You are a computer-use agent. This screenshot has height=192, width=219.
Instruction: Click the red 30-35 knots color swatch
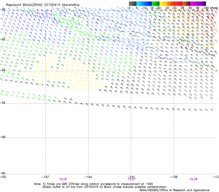point(179,4)
